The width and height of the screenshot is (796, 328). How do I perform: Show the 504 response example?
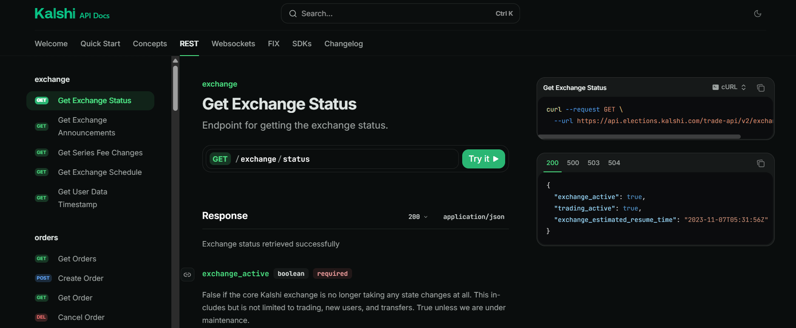pos(614,163)
